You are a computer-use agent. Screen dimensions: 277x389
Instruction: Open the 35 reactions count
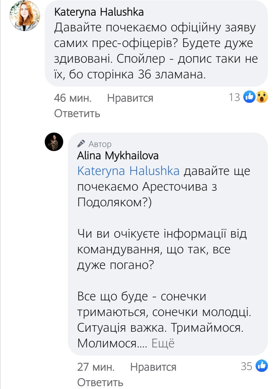point(246,366)
